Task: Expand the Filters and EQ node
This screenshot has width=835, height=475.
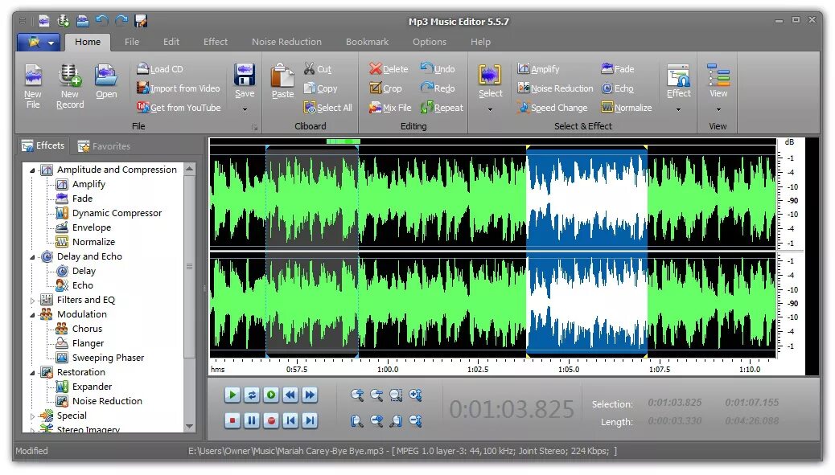Action: [32, 301]
